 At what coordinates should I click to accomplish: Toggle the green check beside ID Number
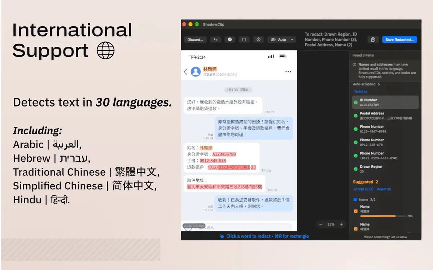point(356,103)
